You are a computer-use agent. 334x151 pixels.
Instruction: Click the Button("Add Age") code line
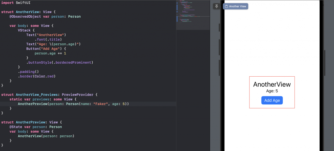pyautogui.click(x=46, y=49)
